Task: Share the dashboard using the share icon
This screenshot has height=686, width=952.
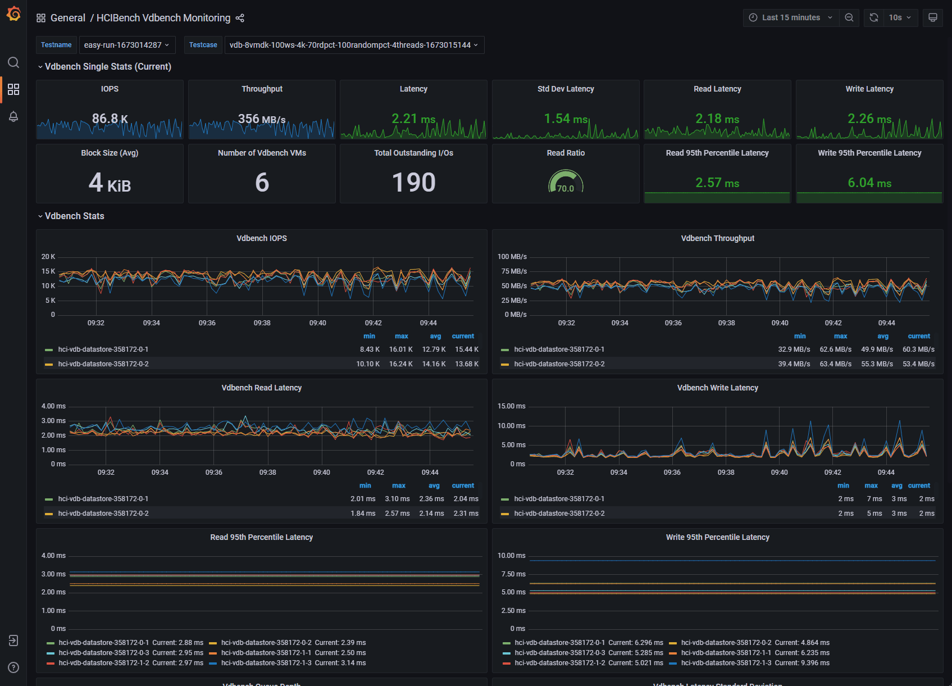Action: [x=240, y=18]
